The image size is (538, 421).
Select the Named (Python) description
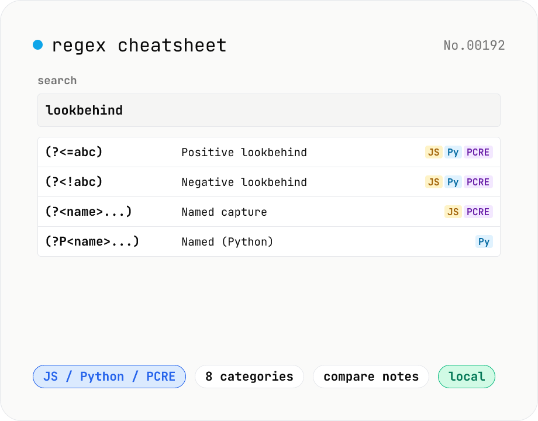tap(227, 242)
